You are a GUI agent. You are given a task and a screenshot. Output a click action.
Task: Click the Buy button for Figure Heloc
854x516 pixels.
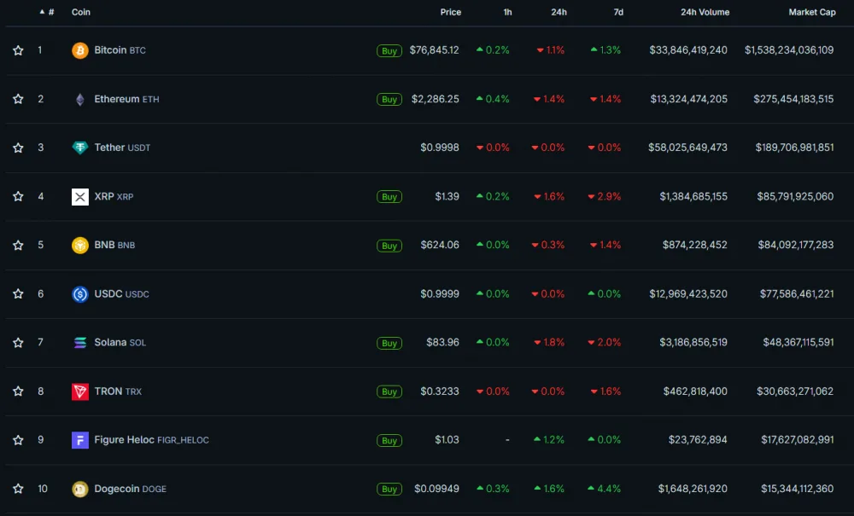click(389, 440)
